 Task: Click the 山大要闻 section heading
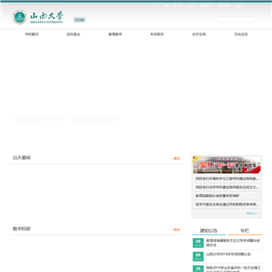[x=22, y=158]
